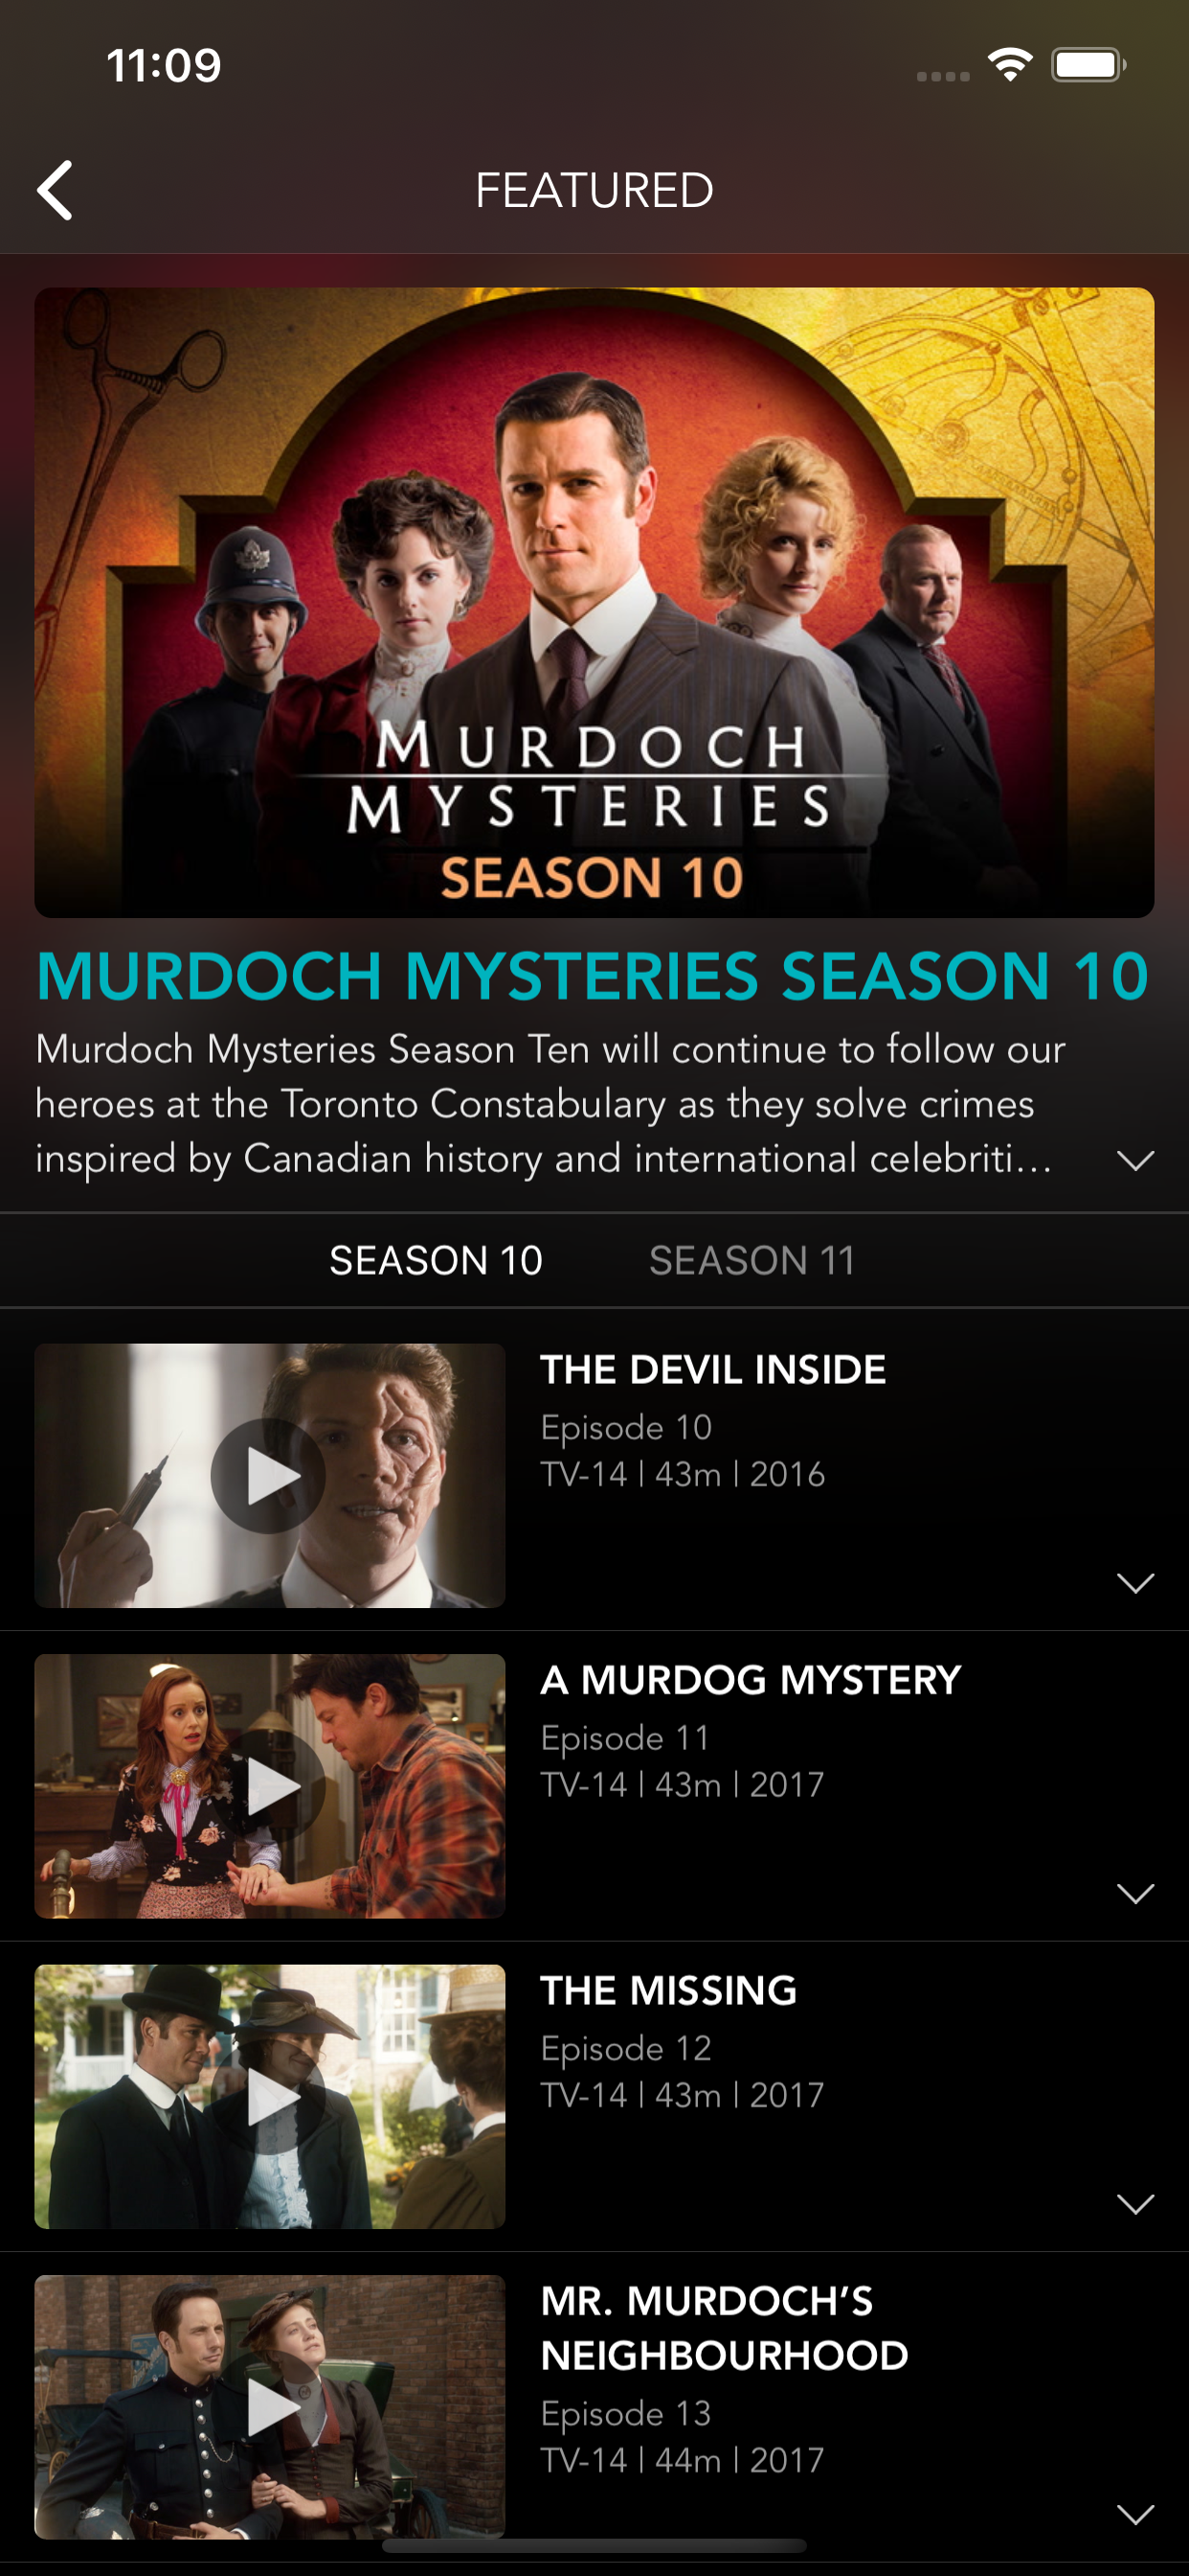Play The Devil Inside episode
1189x2576 pixels.
pos(269,1475)
